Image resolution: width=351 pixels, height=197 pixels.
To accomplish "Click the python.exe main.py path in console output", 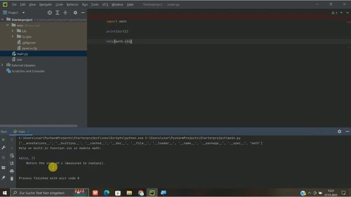I will (129, 138).
